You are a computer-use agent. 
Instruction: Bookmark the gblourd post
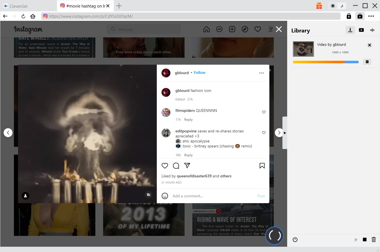tap(262, 166)
